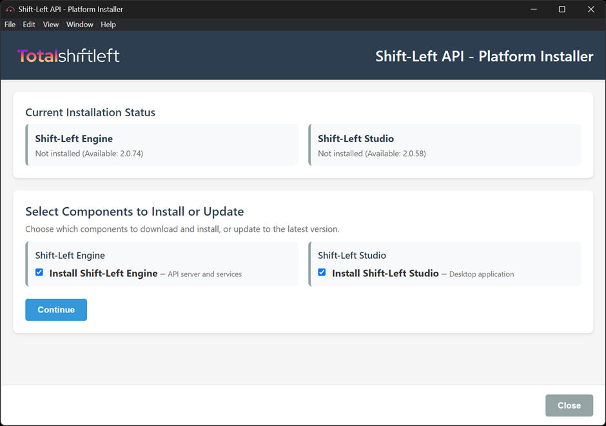The width and height of the screenshot is (606, 426).
Task: Click the Close button at bottom right
Action: click(569, 405)
